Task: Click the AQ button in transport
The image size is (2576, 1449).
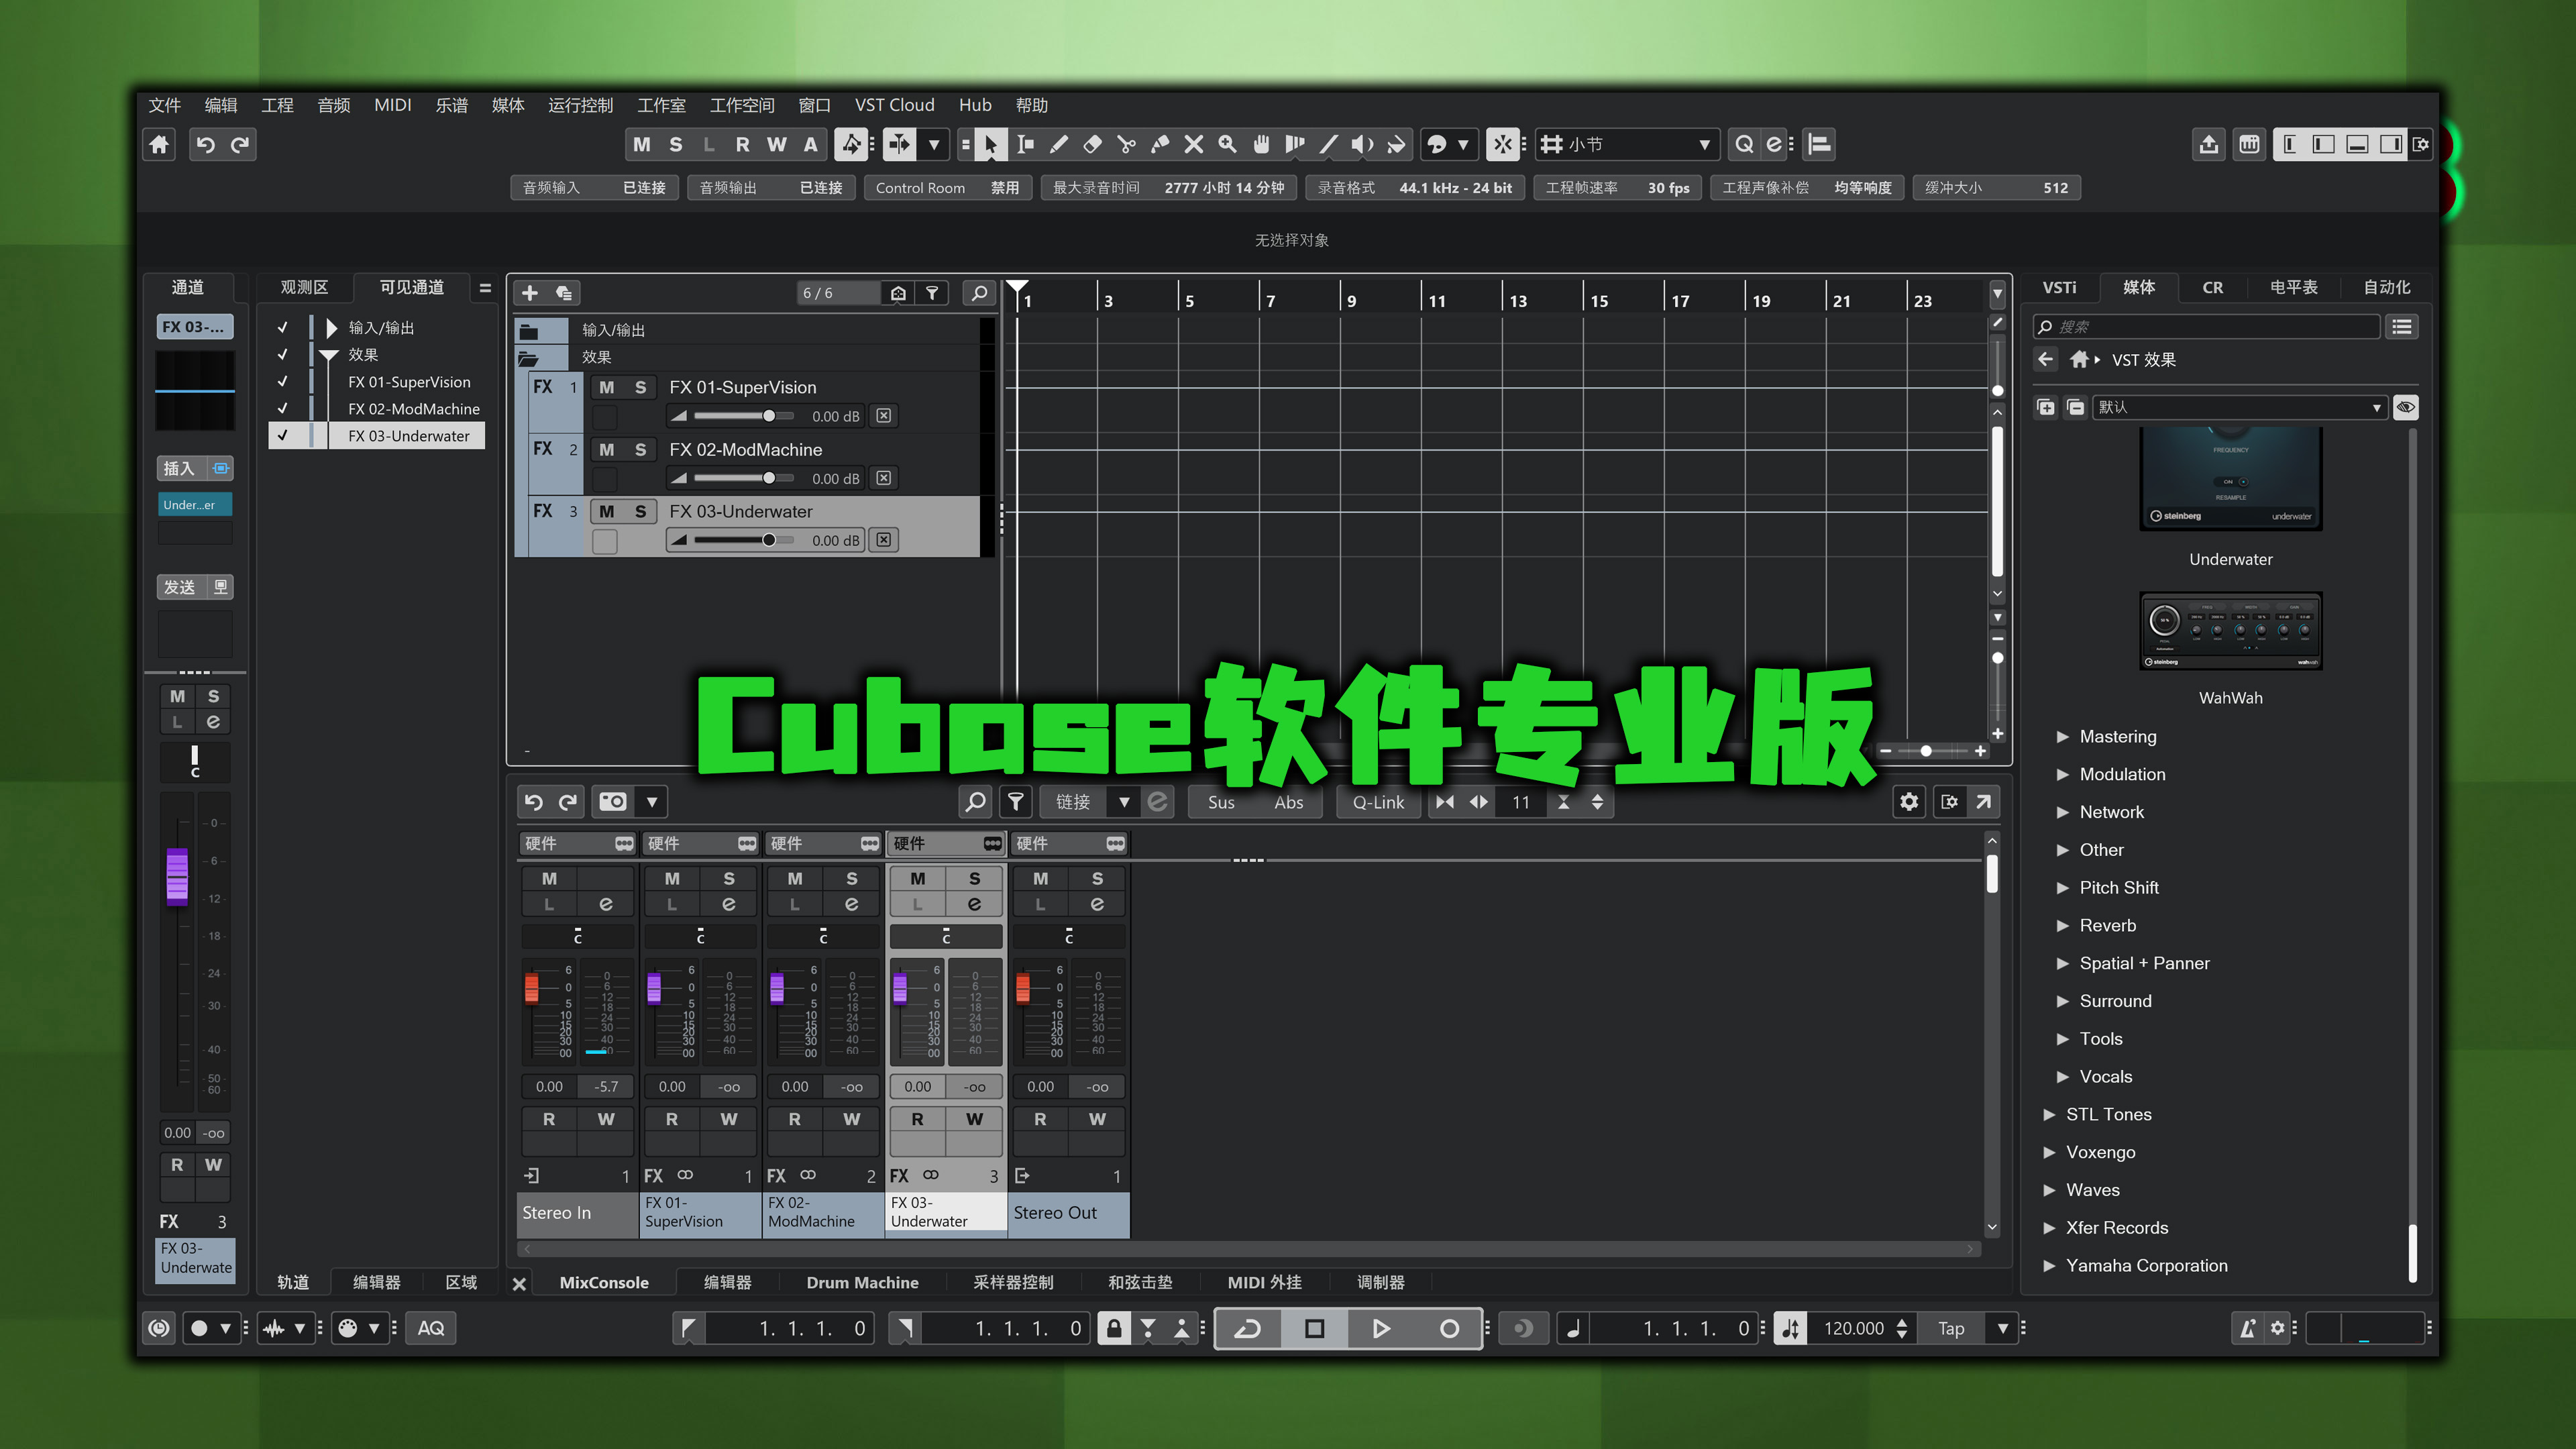Action: coord(431,1328)
